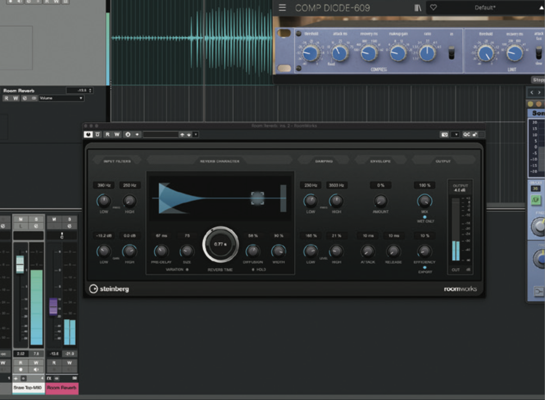Flip the compressor in switch on Comp Diode-609
The height and width of the screenshot is (400, 545).
(x=451, y=52)
